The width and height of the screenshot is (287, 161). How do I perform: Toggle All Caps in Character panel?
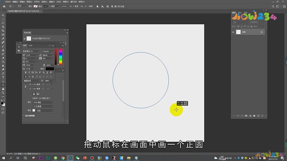point(33,73)
